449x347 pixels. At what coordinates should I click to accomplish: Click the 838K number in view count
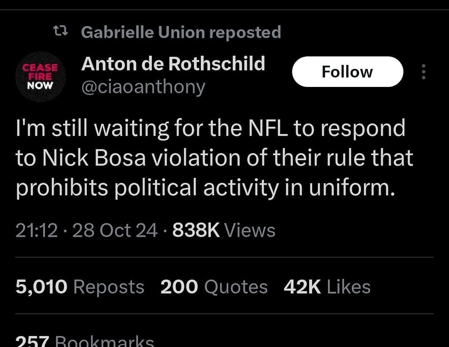click(x=196, y=230)
